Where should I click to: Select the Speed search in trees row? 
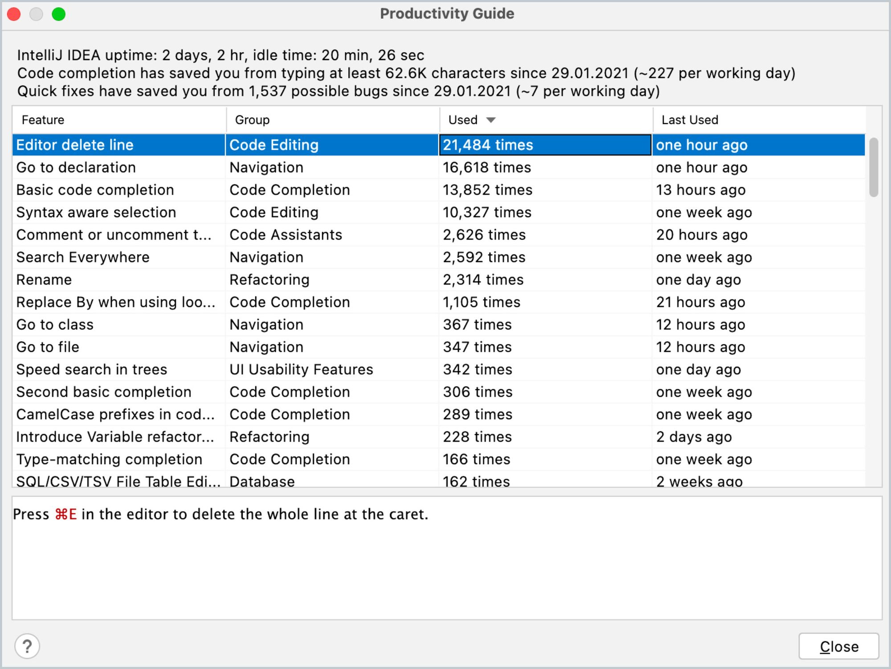[x=439, y=369]
